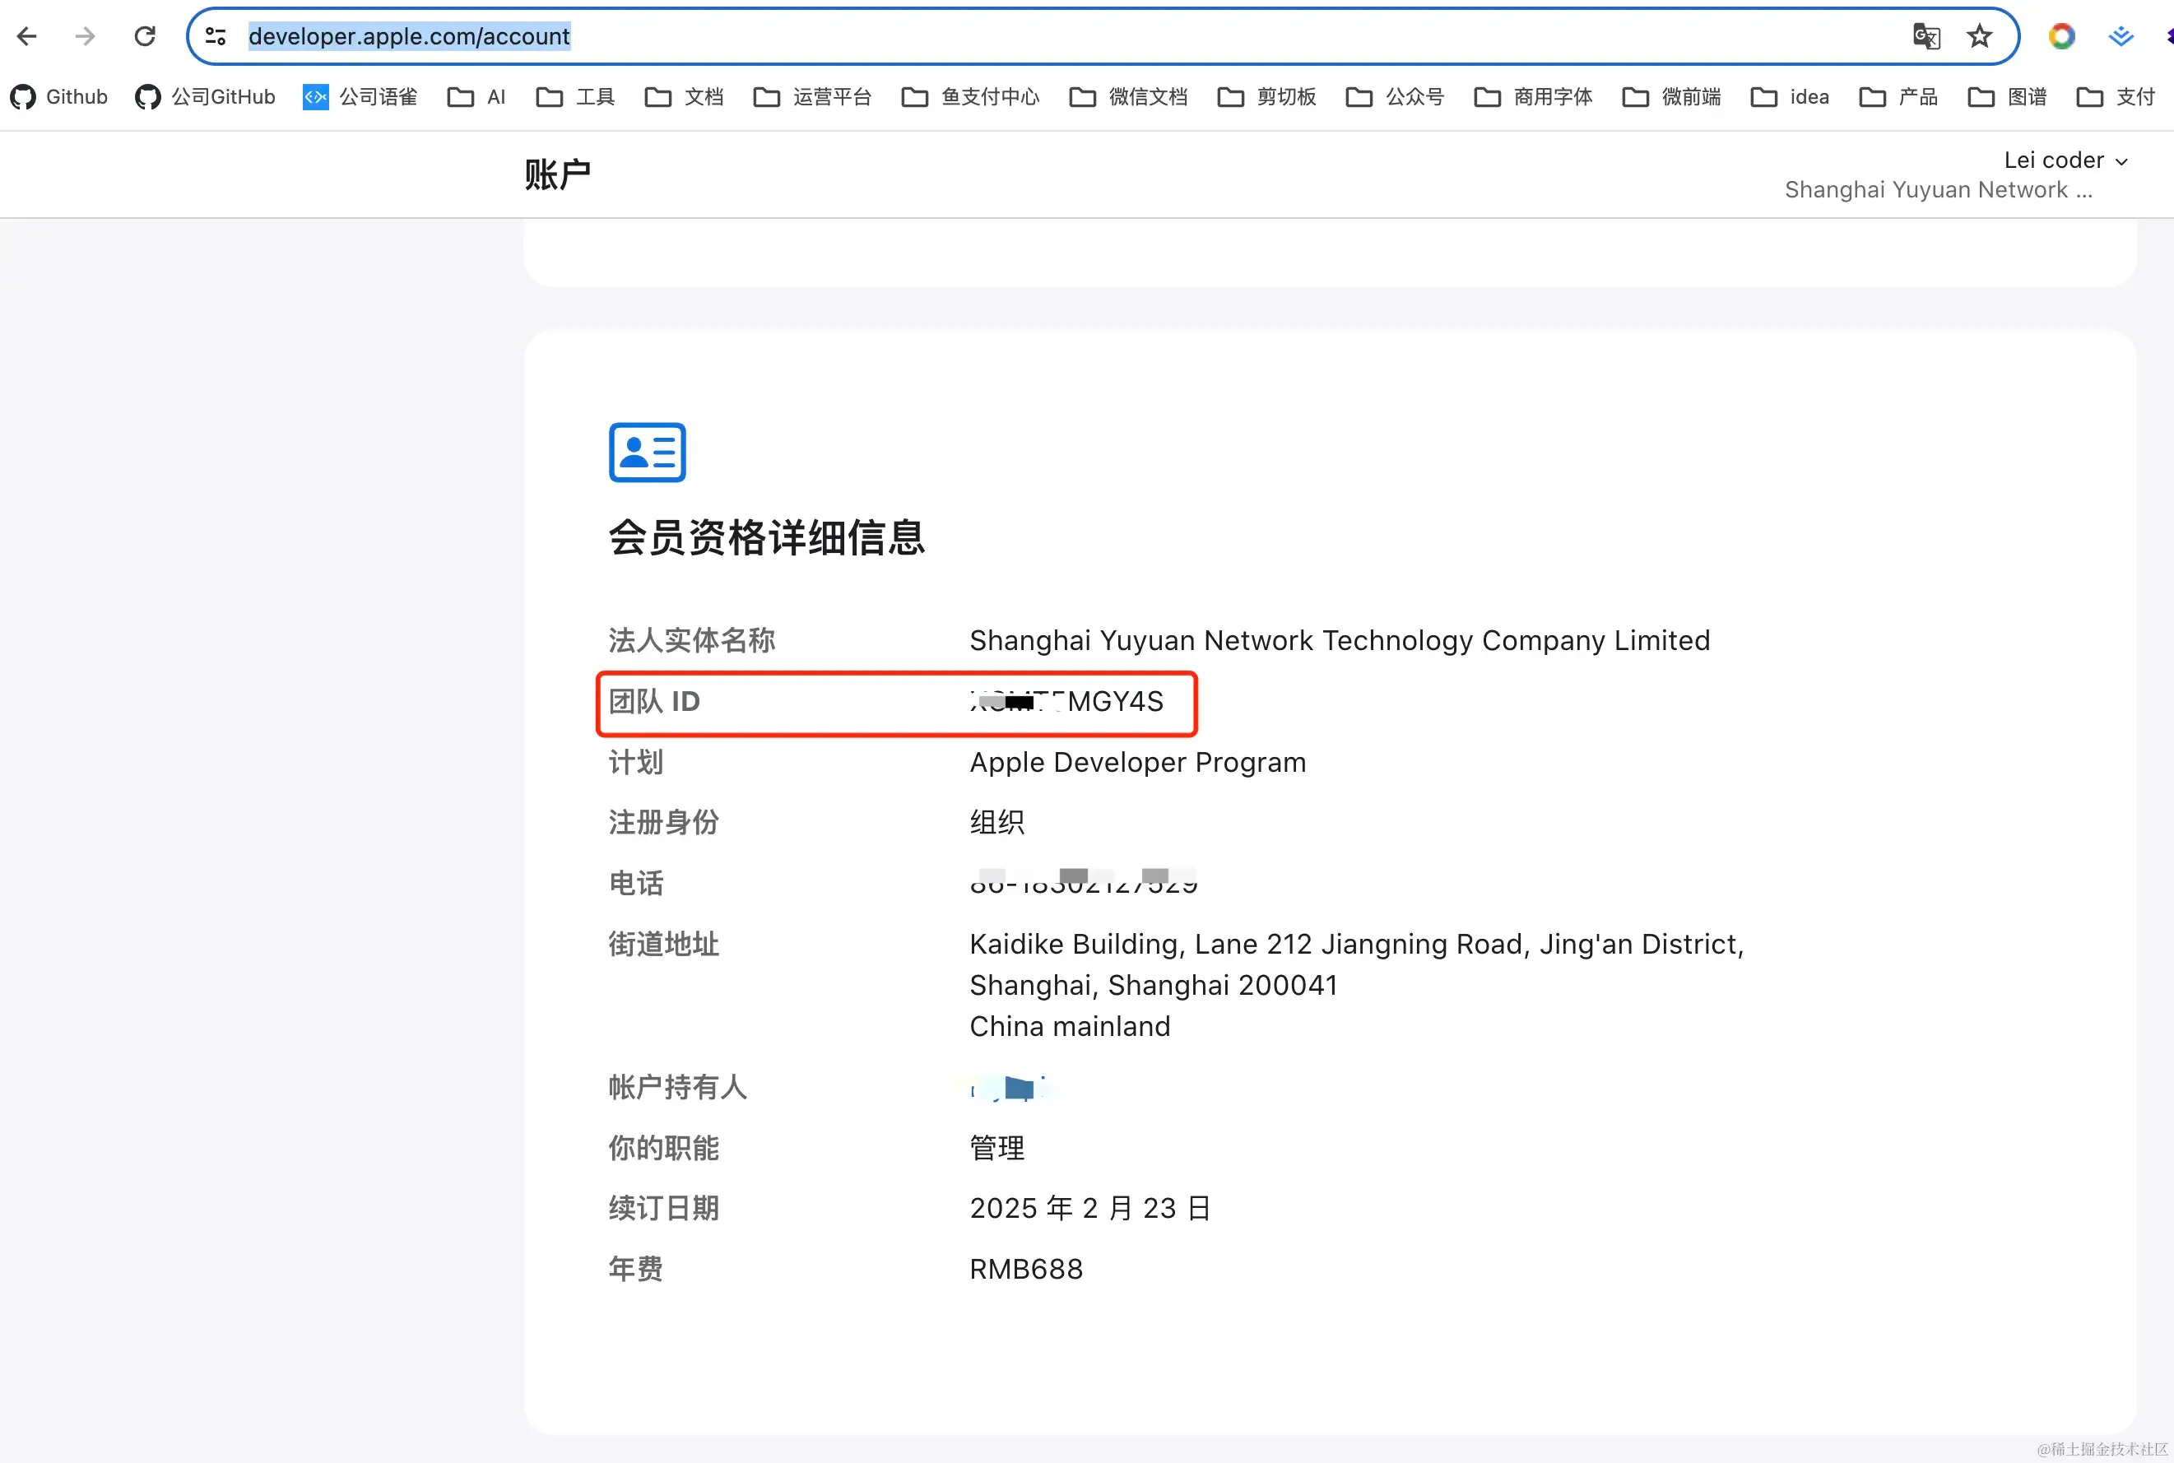Viewport: 2174px width, 1463px height.
Task: Open the 支付 bookmarks folder
Action: pos(2116,97)
